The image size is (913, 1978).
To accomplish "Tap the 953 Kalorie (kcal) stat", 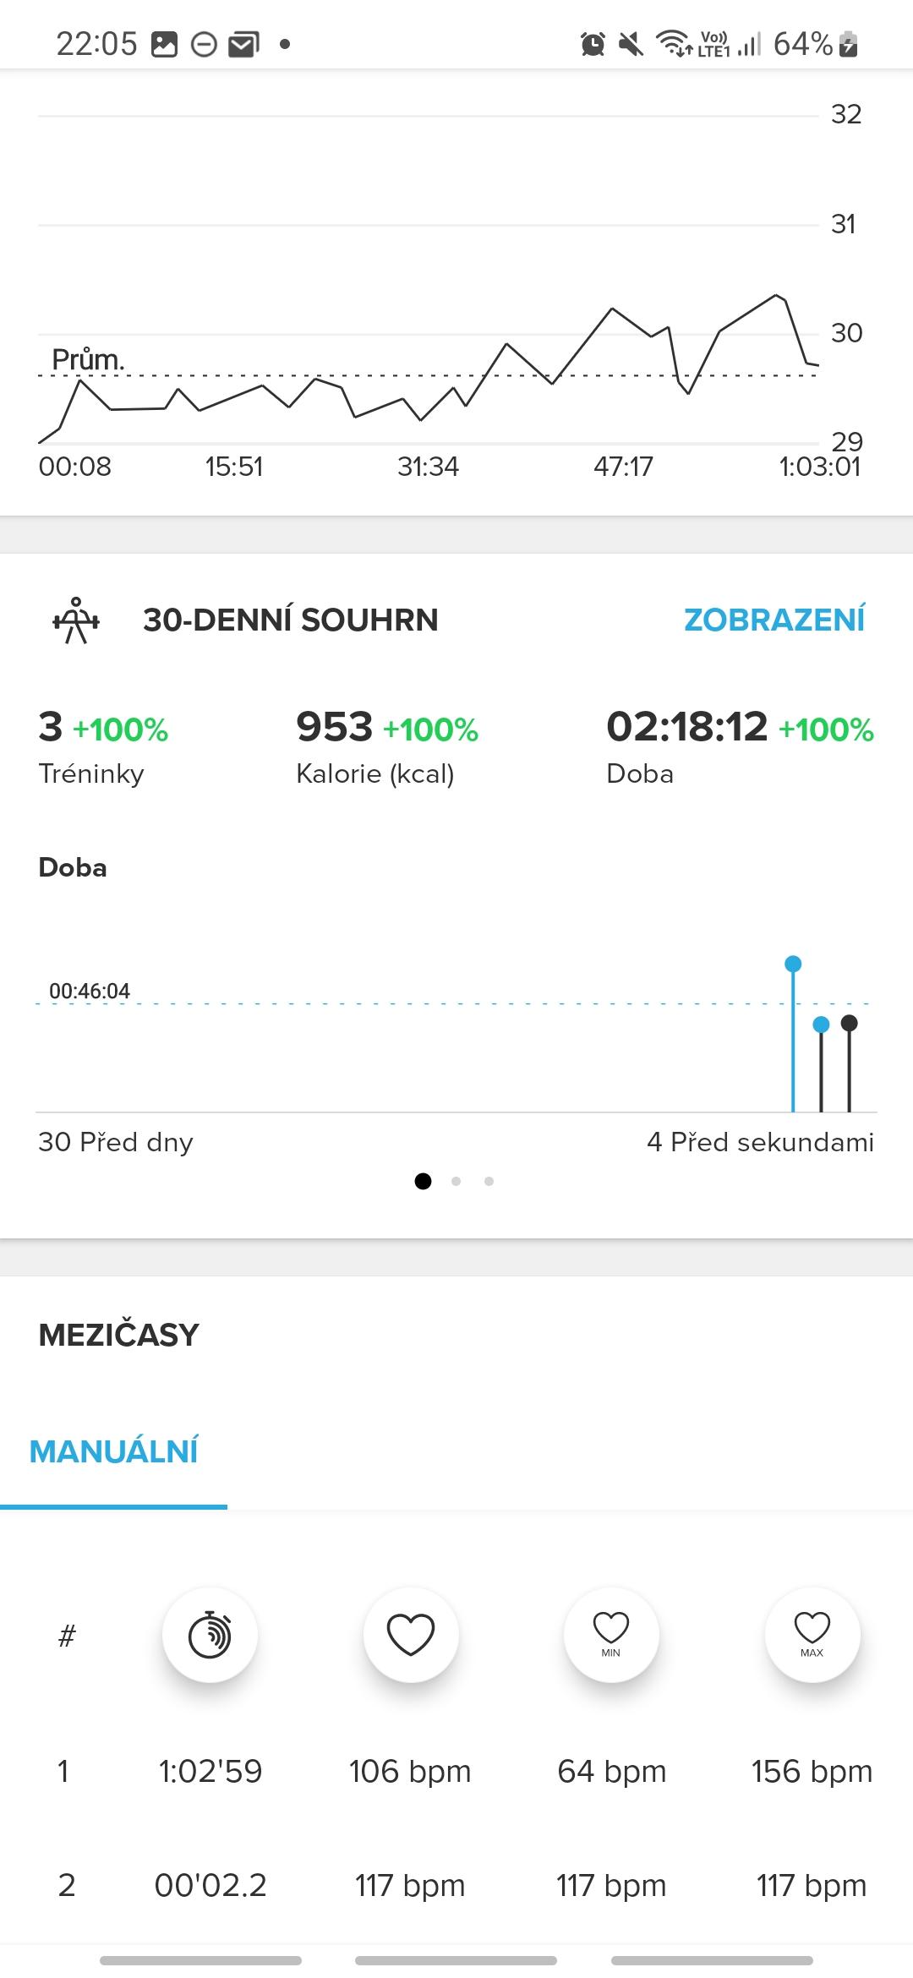I will pyautogui.click(x=387, y=747).
